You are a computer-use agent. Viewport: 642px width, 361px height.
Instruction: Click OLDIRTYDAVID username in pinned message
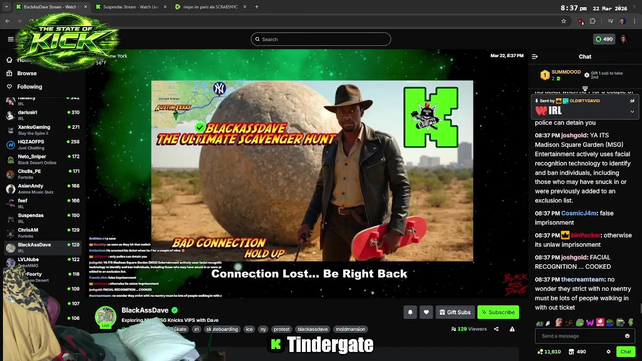point(585,101)
